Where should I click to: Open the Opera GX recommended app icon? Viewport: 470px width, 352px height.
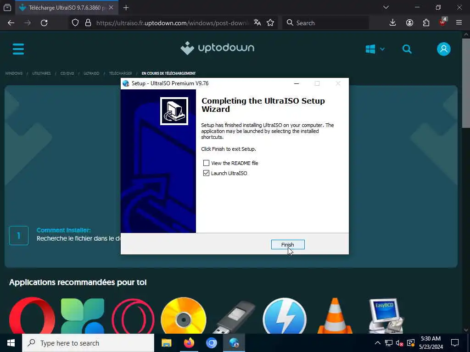click(133, 315)
